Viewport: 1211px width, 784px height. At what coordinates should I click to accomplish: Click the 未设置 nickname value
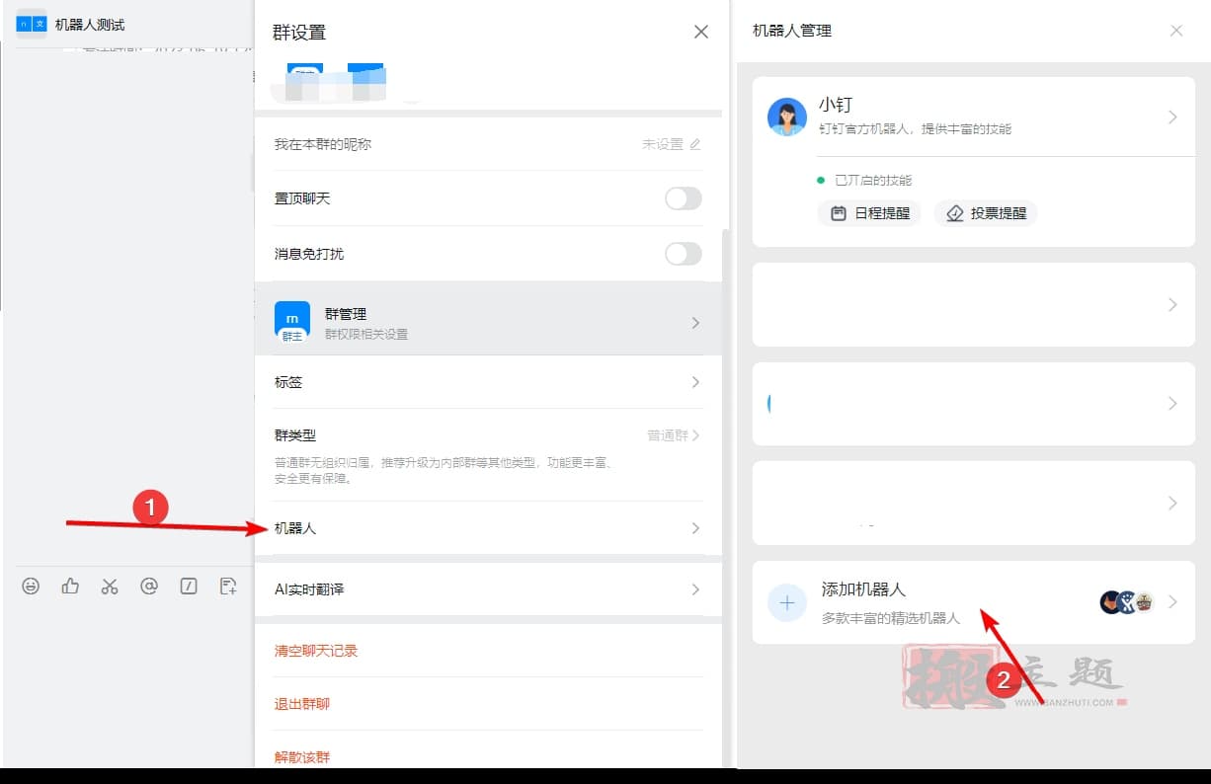click(662, 144)
